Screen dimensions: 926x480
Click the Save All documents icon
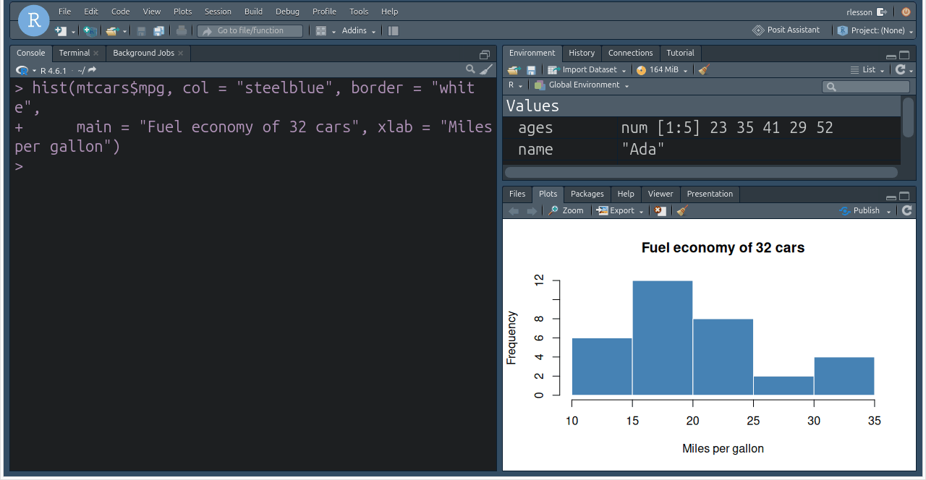click(158, 30)
